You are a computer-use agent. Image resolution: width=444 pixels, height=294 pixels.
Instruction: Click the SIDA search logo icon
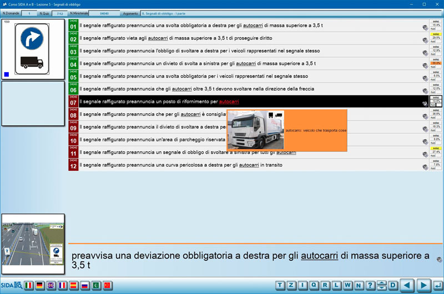pos(11,285)
